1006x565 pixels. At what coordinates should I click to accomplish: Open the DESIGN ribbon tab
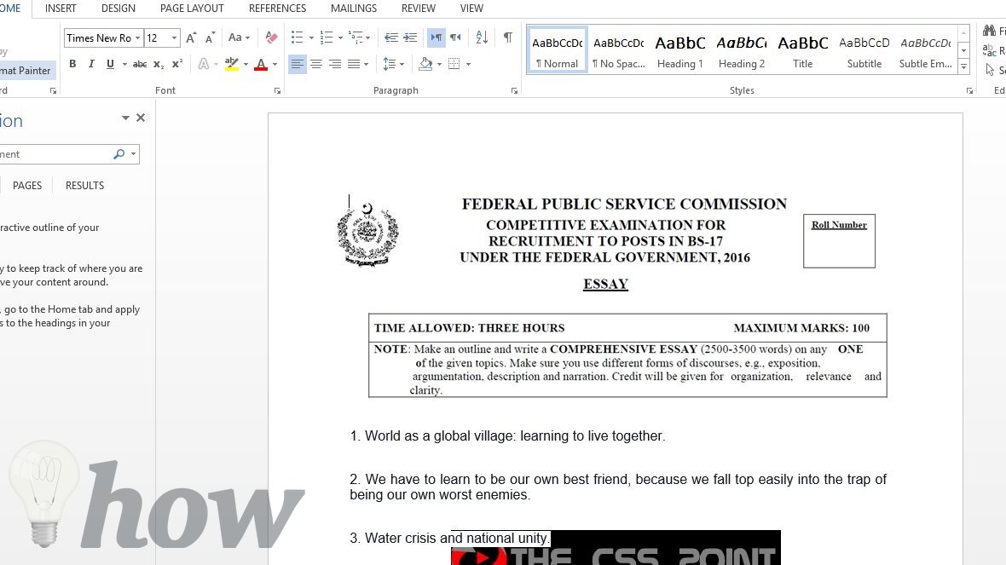click(118, 9)
